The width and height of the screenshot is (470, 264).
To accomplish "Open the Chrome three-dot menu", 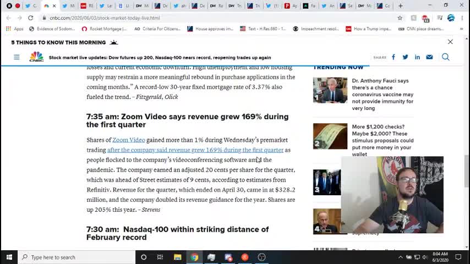I will [x=462, y=18].
